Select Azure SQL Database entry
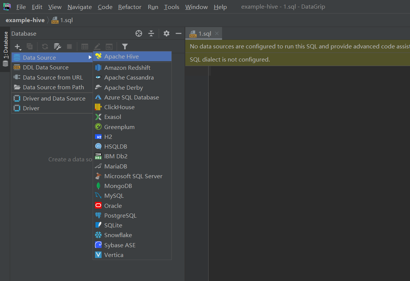Image resolution: width=410 pixels, height=281 pixels. click(132, 97)
